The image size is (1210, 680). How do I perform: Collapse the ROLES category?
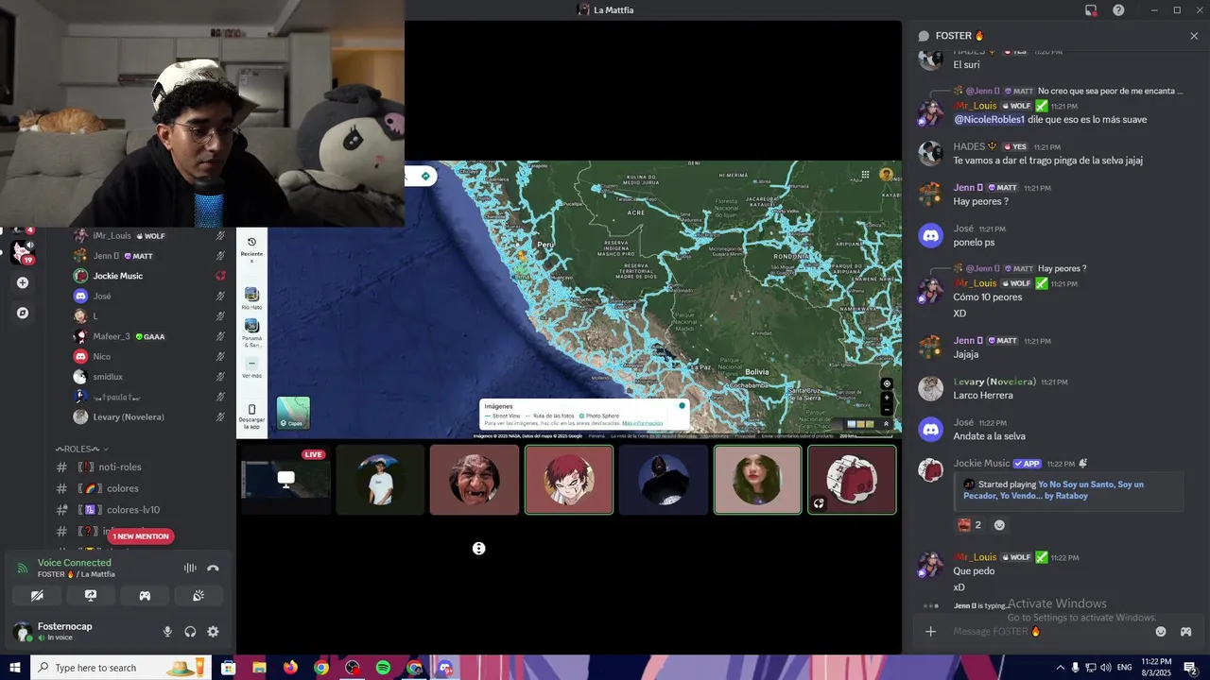pos(81,449)
